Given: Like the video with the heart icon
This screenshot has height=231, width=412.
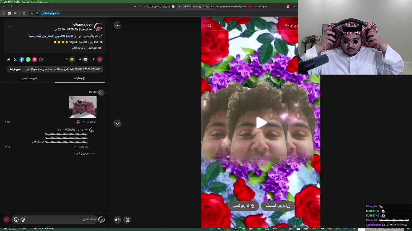Looking at the screenshot, I should 100,59.
